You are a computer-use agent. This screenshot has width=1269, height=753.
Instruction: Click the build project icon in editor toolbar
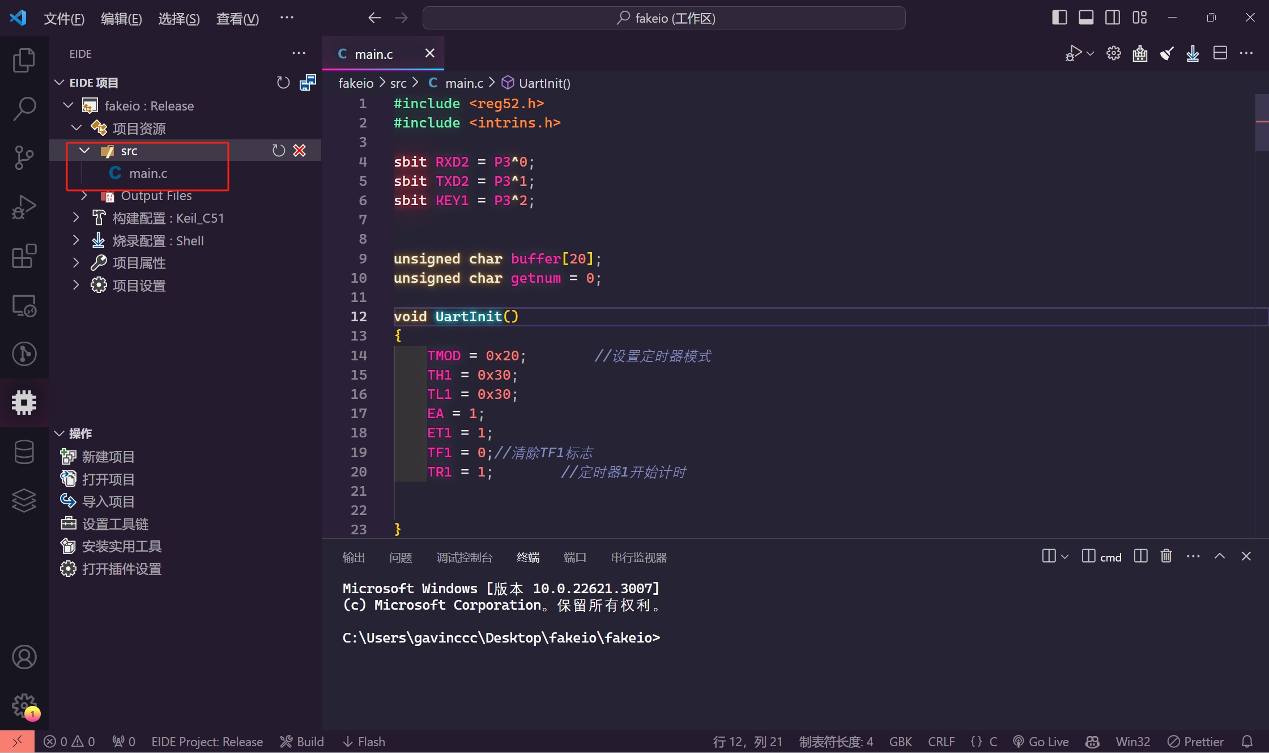click(x=1140, y=53)
